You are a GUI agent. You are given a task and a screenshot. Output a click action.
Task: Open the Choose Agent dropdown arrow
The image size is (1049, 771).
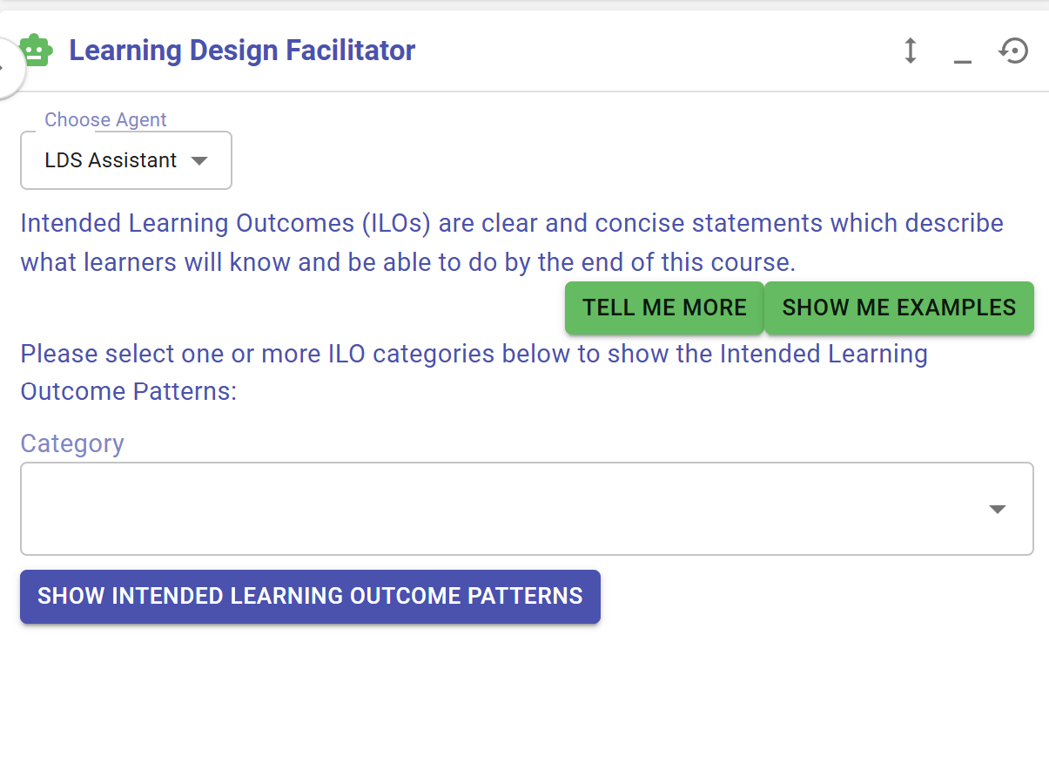(199, 160)
